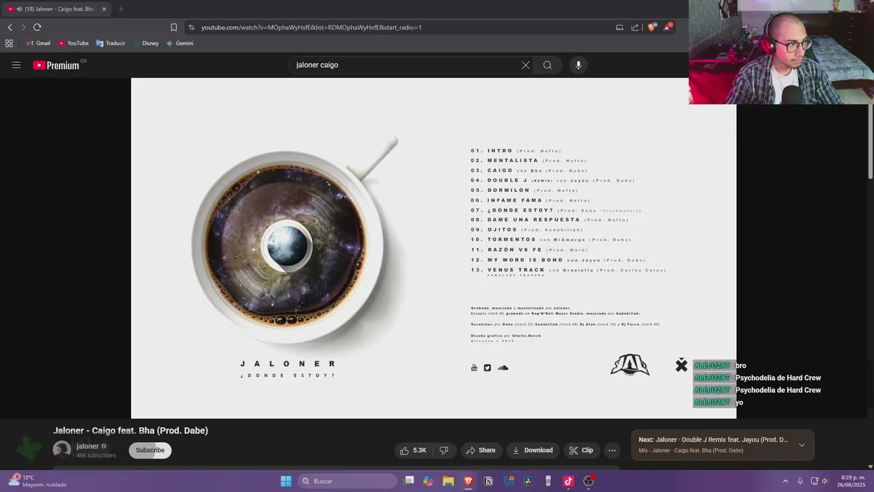Open the YouTube hamburger guide menu

[16, 65]
